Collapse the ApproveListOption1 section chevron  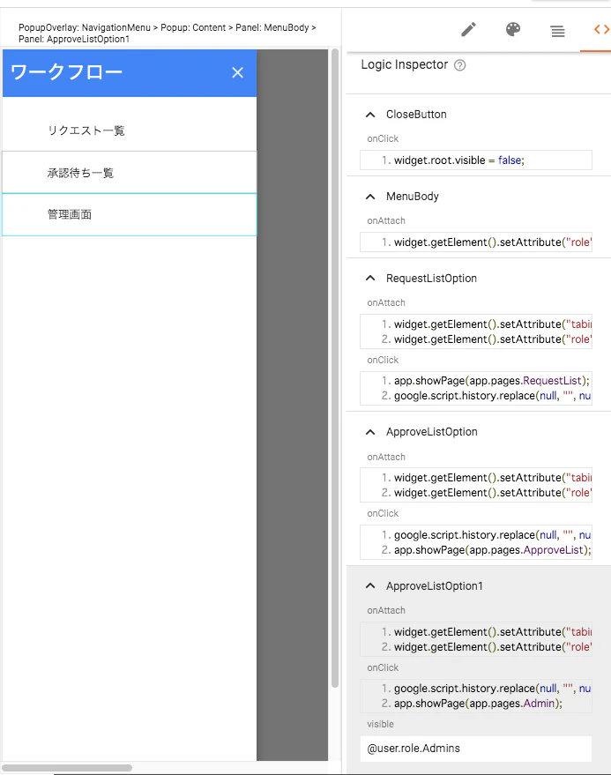click(x=370, y=585)
